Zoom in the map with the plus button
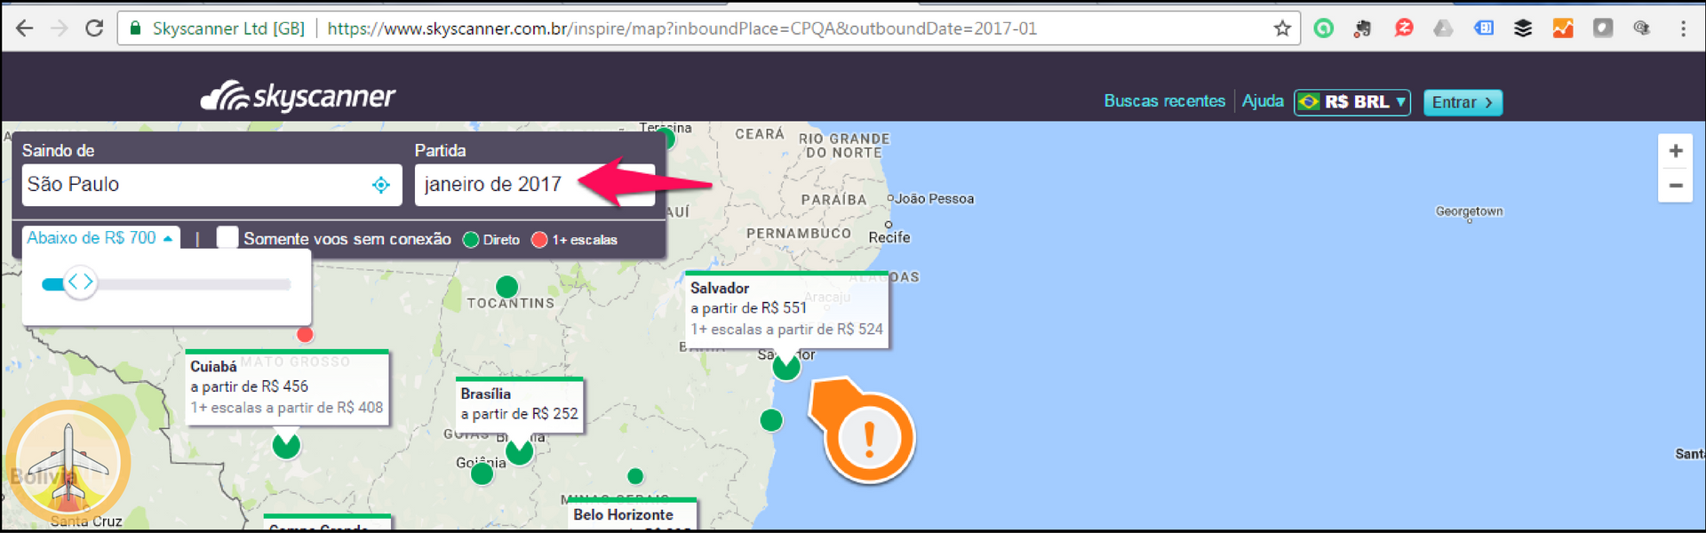The width and height of the screenshot is (1706, 533). pos(1675,151)
